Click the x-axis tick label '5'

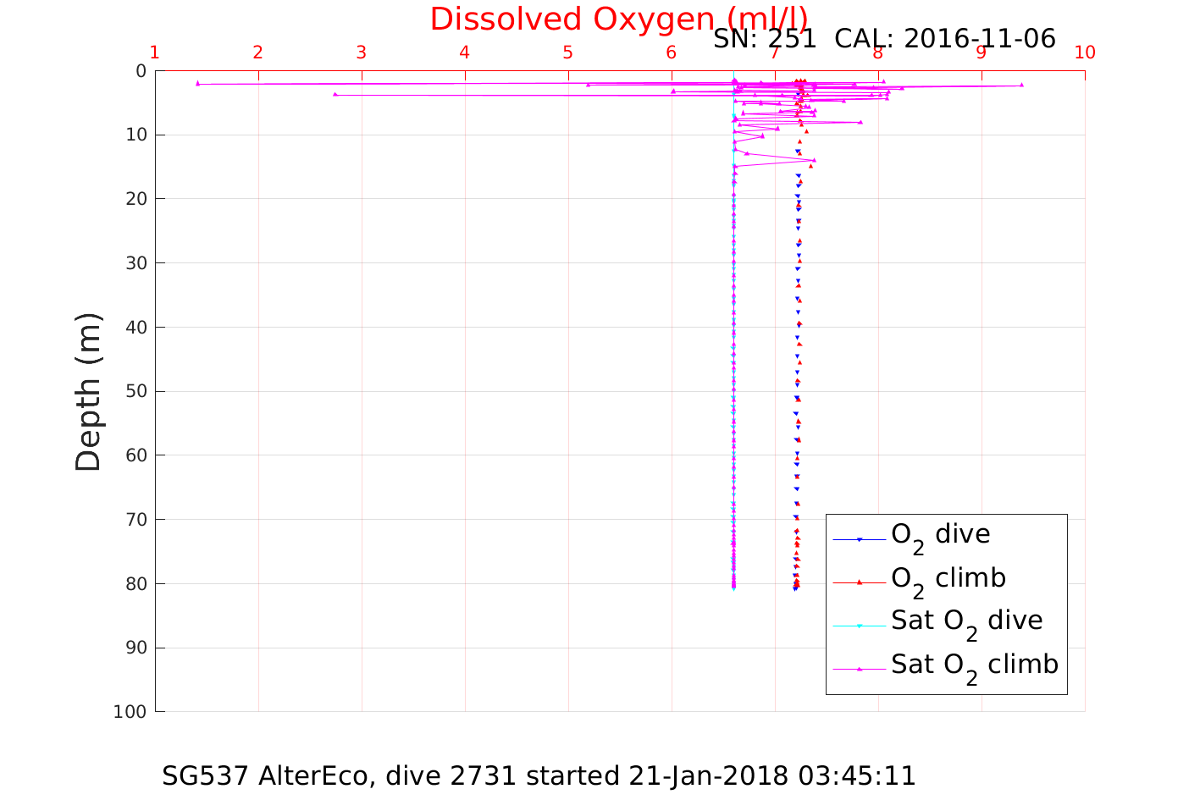click(567, 52)
